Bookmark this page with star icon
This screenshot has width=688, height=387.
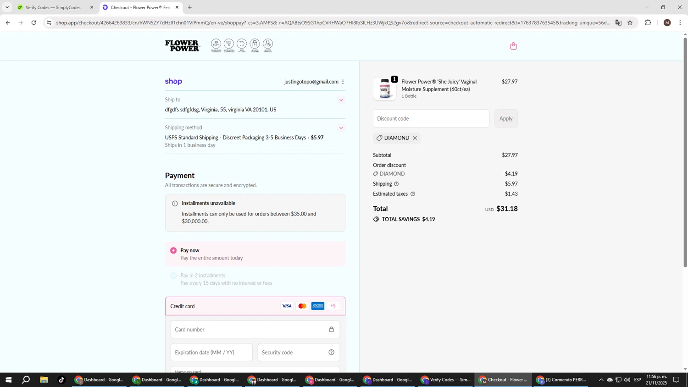(x=630, y=22)
